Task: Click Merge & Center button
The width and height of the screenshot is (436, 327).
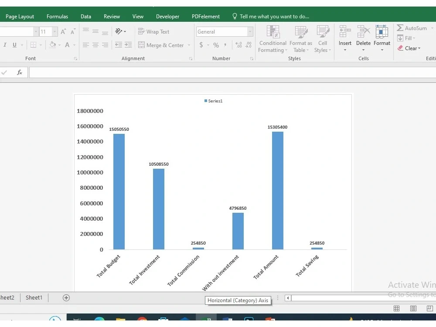Action: click(x=161, y=45)
